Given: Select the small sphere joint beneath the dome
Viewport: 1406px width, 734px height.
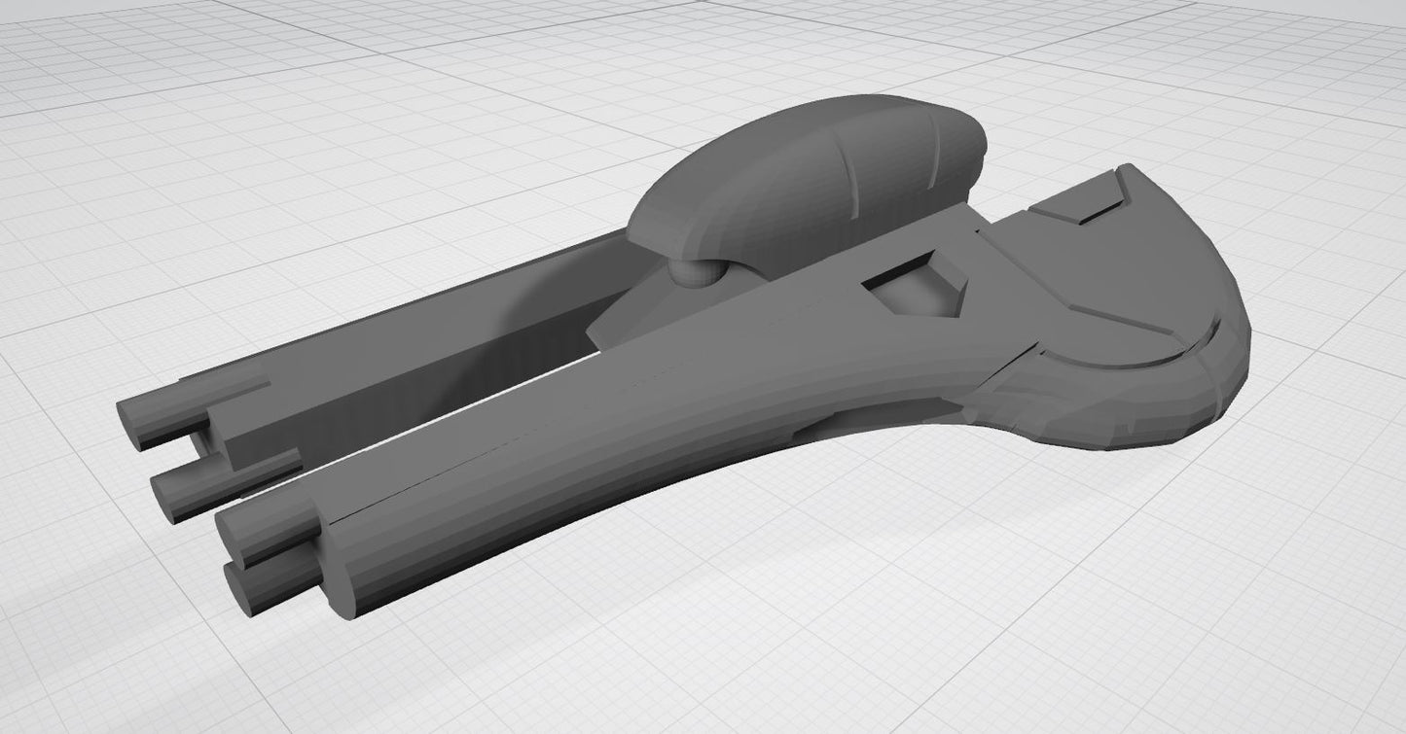Looking at the screenshot, I should tap(695, 274).
